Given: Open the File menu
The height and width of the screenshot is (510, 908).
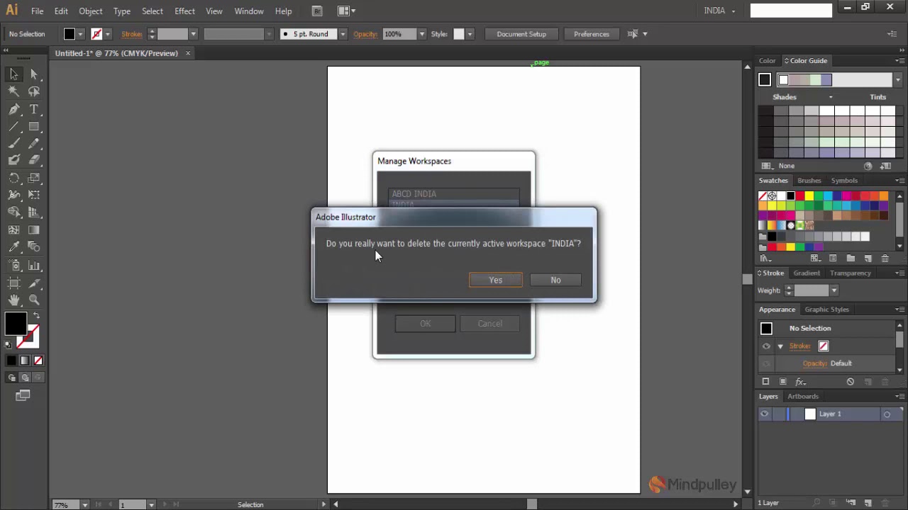Looking at the screenshot, I should point(37,11).
